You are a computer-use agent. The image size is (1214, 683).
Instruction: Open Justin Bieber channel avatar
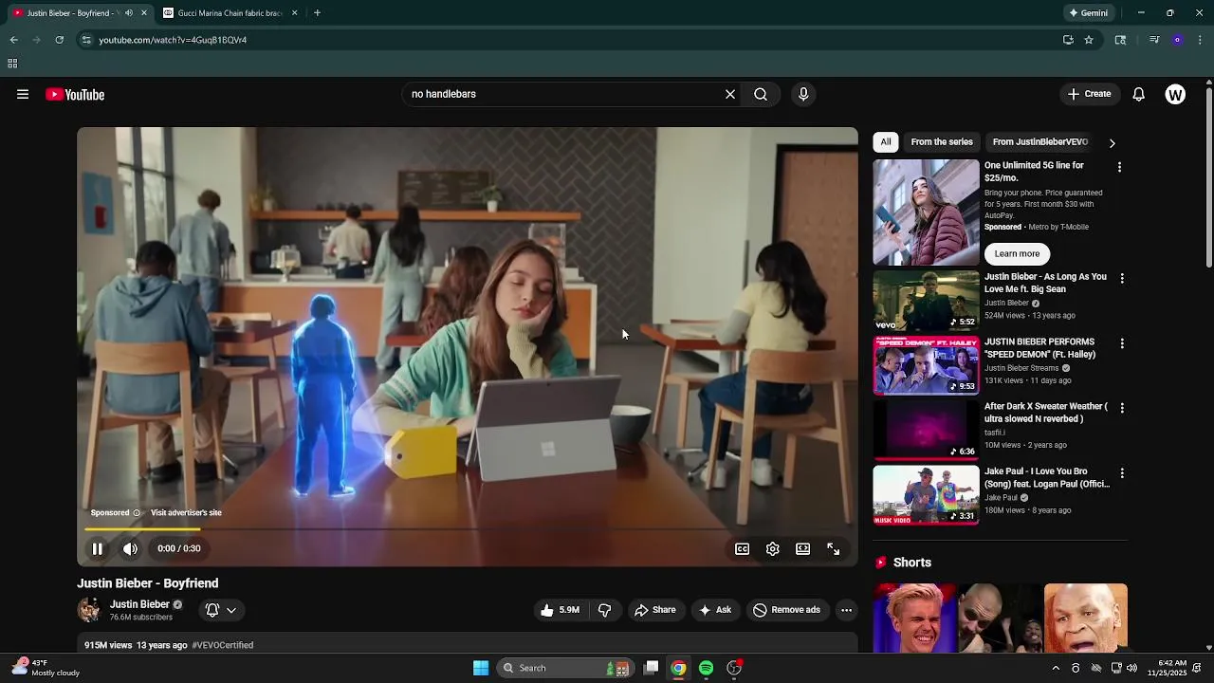(89, 610)
